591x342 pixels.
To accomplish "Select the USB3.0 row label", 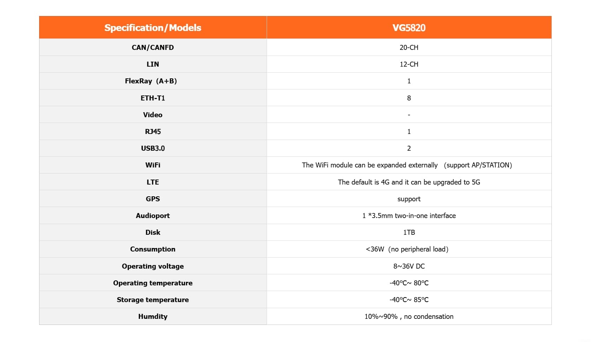I will click(x=153, y=148).
